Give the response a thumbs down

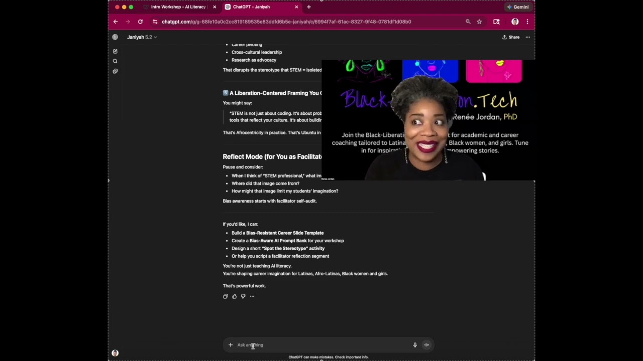coord(243,296)
